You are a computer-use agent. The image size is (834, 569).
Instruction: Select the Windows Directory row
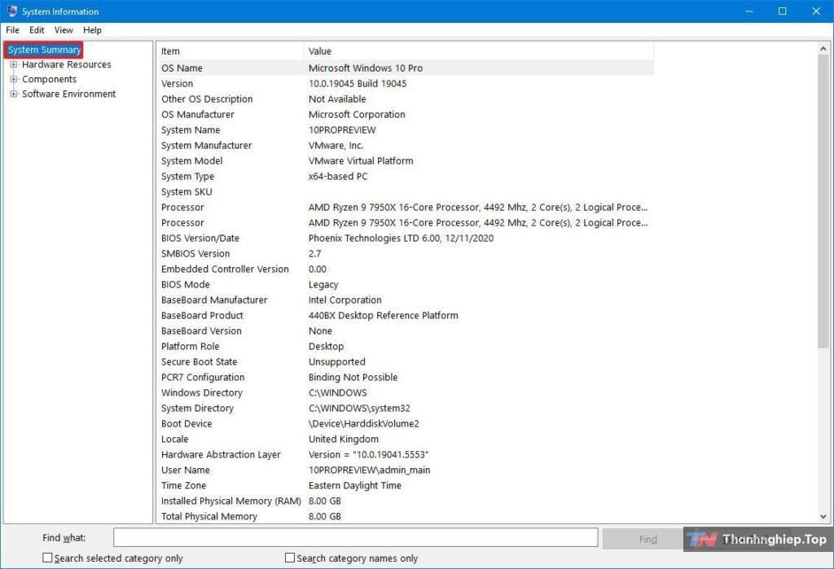tap(406, 392)
